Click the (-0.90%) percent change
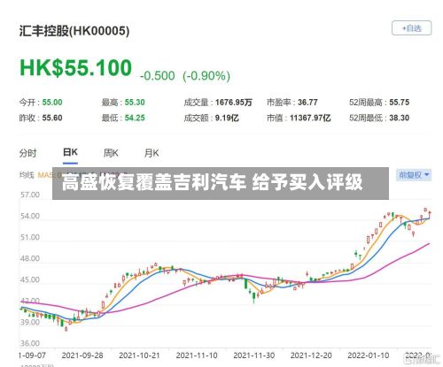Viewport: 443px width, 367px height. tap(206, 76)
